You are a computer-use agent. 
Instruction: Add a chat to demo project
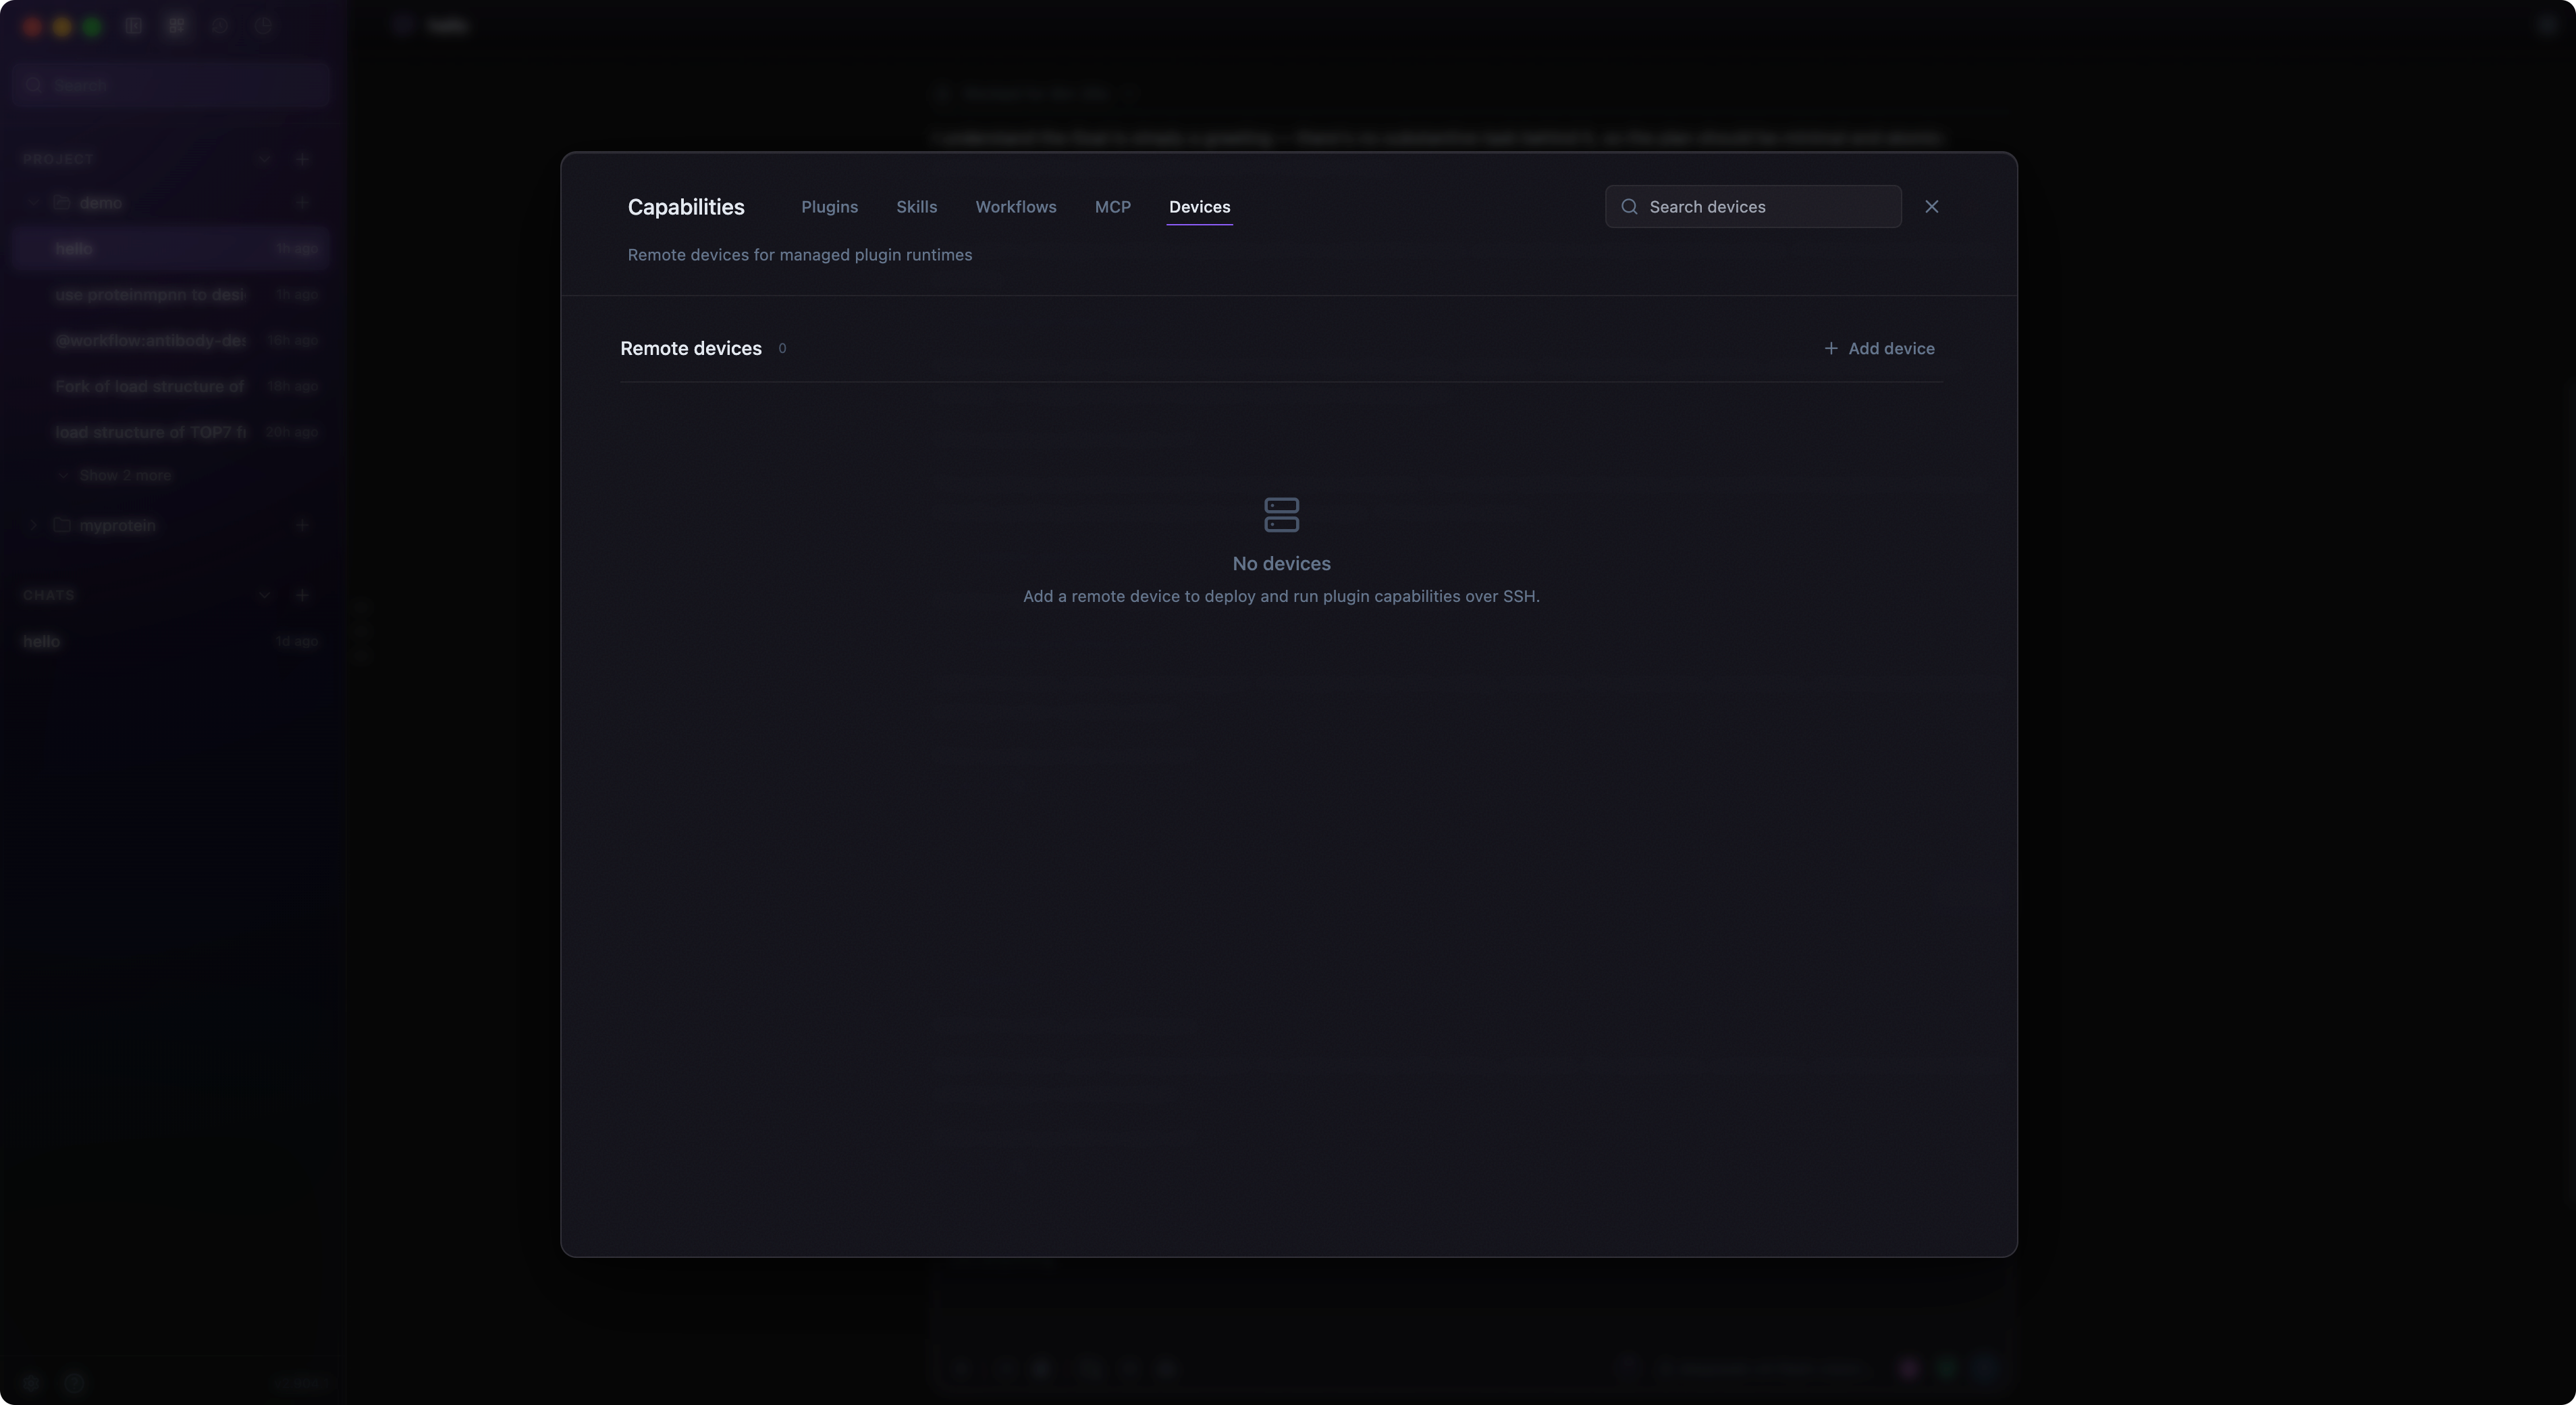click(x=302, y=203)
